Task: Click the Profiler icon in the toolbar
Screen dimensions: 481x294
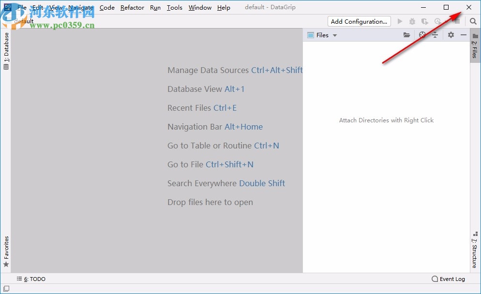Action: tap(438, 21)
